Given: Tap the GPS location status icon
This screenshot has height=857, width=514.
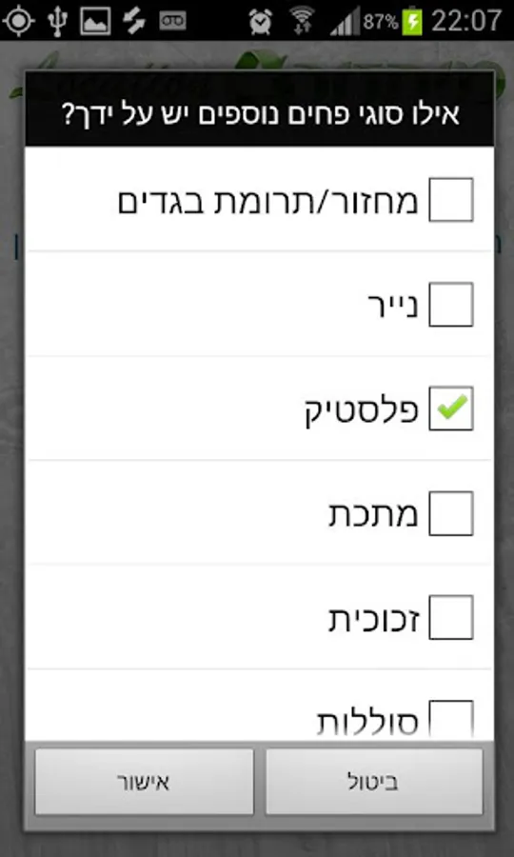Looking at the screenshot, I should point(18,21).
